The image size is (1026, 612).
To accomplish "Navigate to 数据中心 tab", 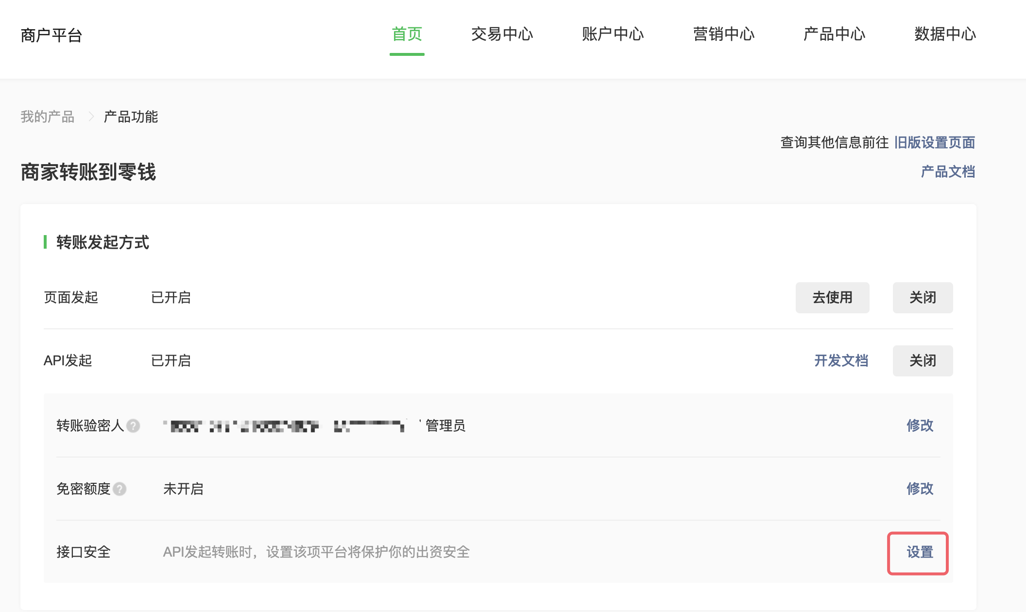I will [945, 34].
